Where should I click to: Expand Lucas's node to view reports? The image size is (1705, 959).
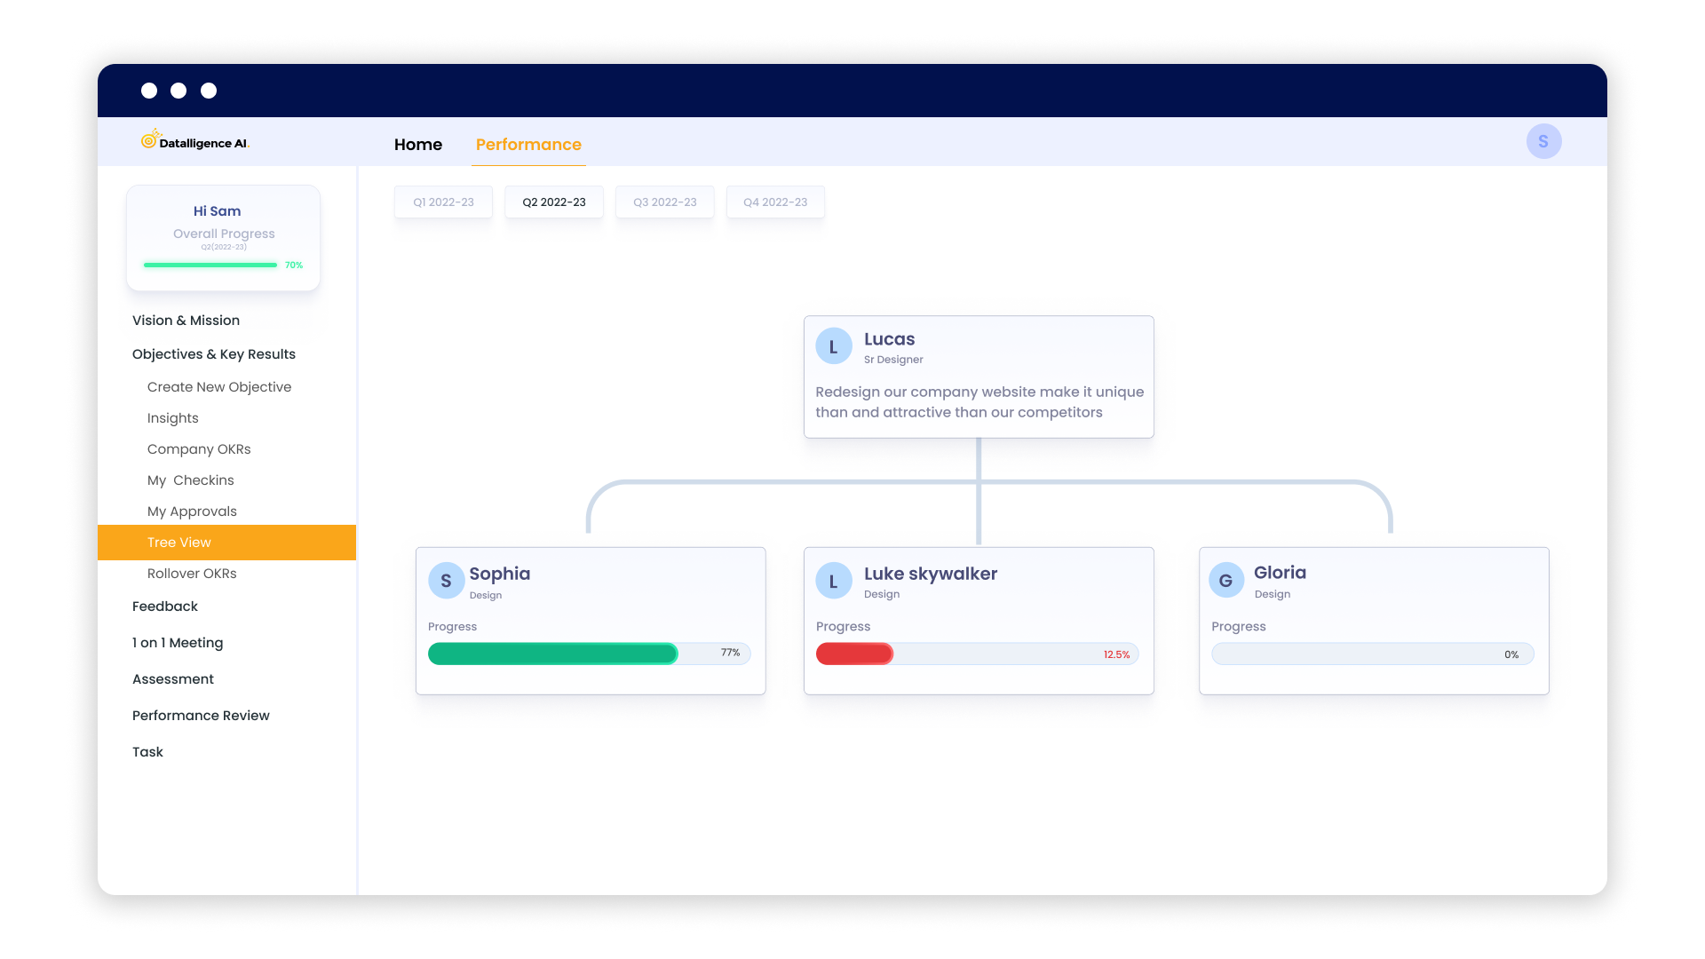coord(979,376)
